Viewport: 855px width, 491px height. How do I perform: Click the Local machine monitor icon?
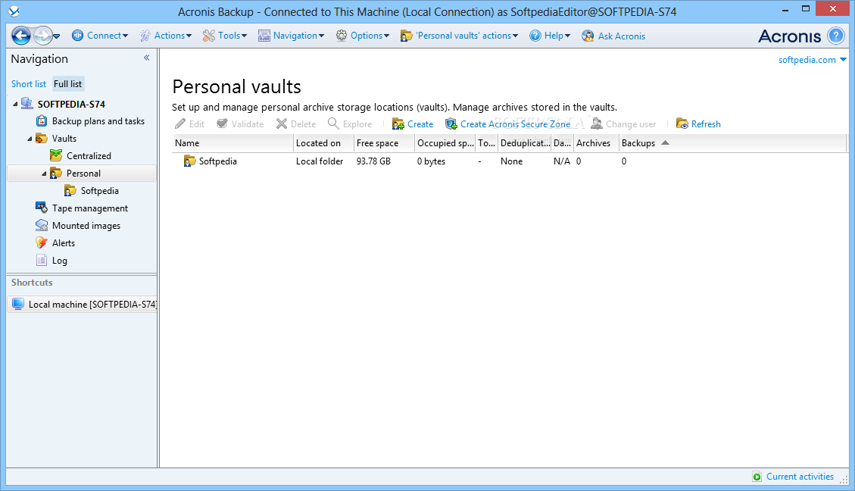(18, 304)
